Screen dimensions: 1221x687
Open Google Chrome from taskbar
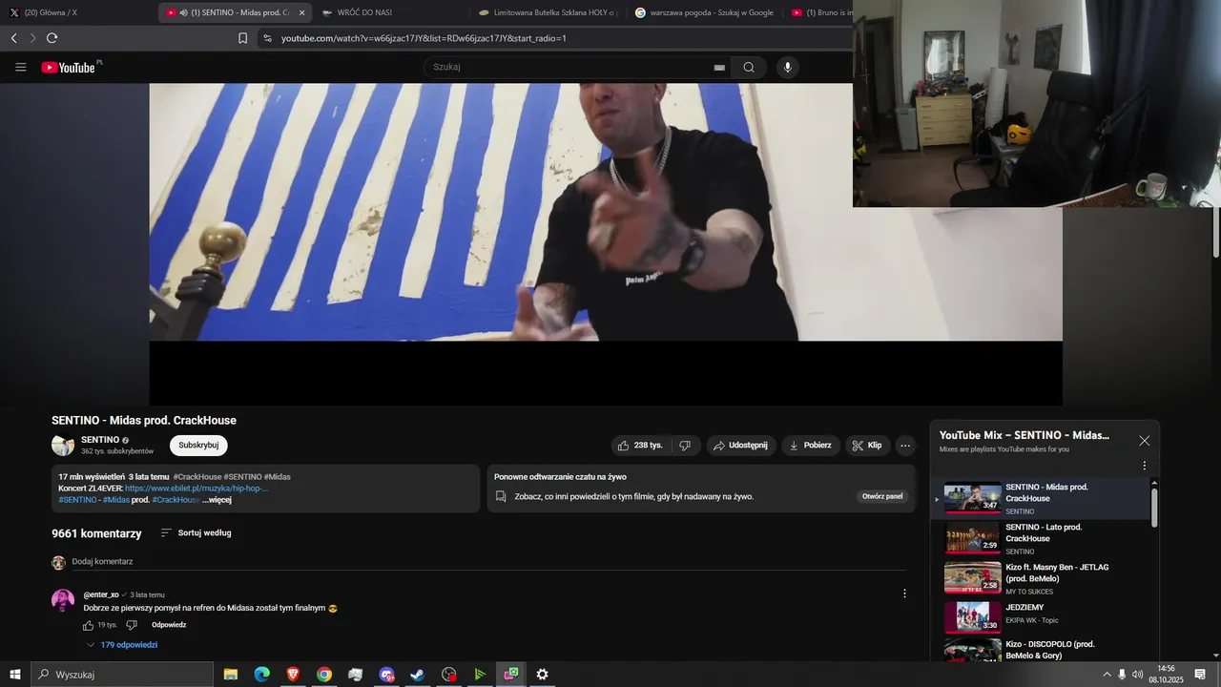tap(324, 675)
